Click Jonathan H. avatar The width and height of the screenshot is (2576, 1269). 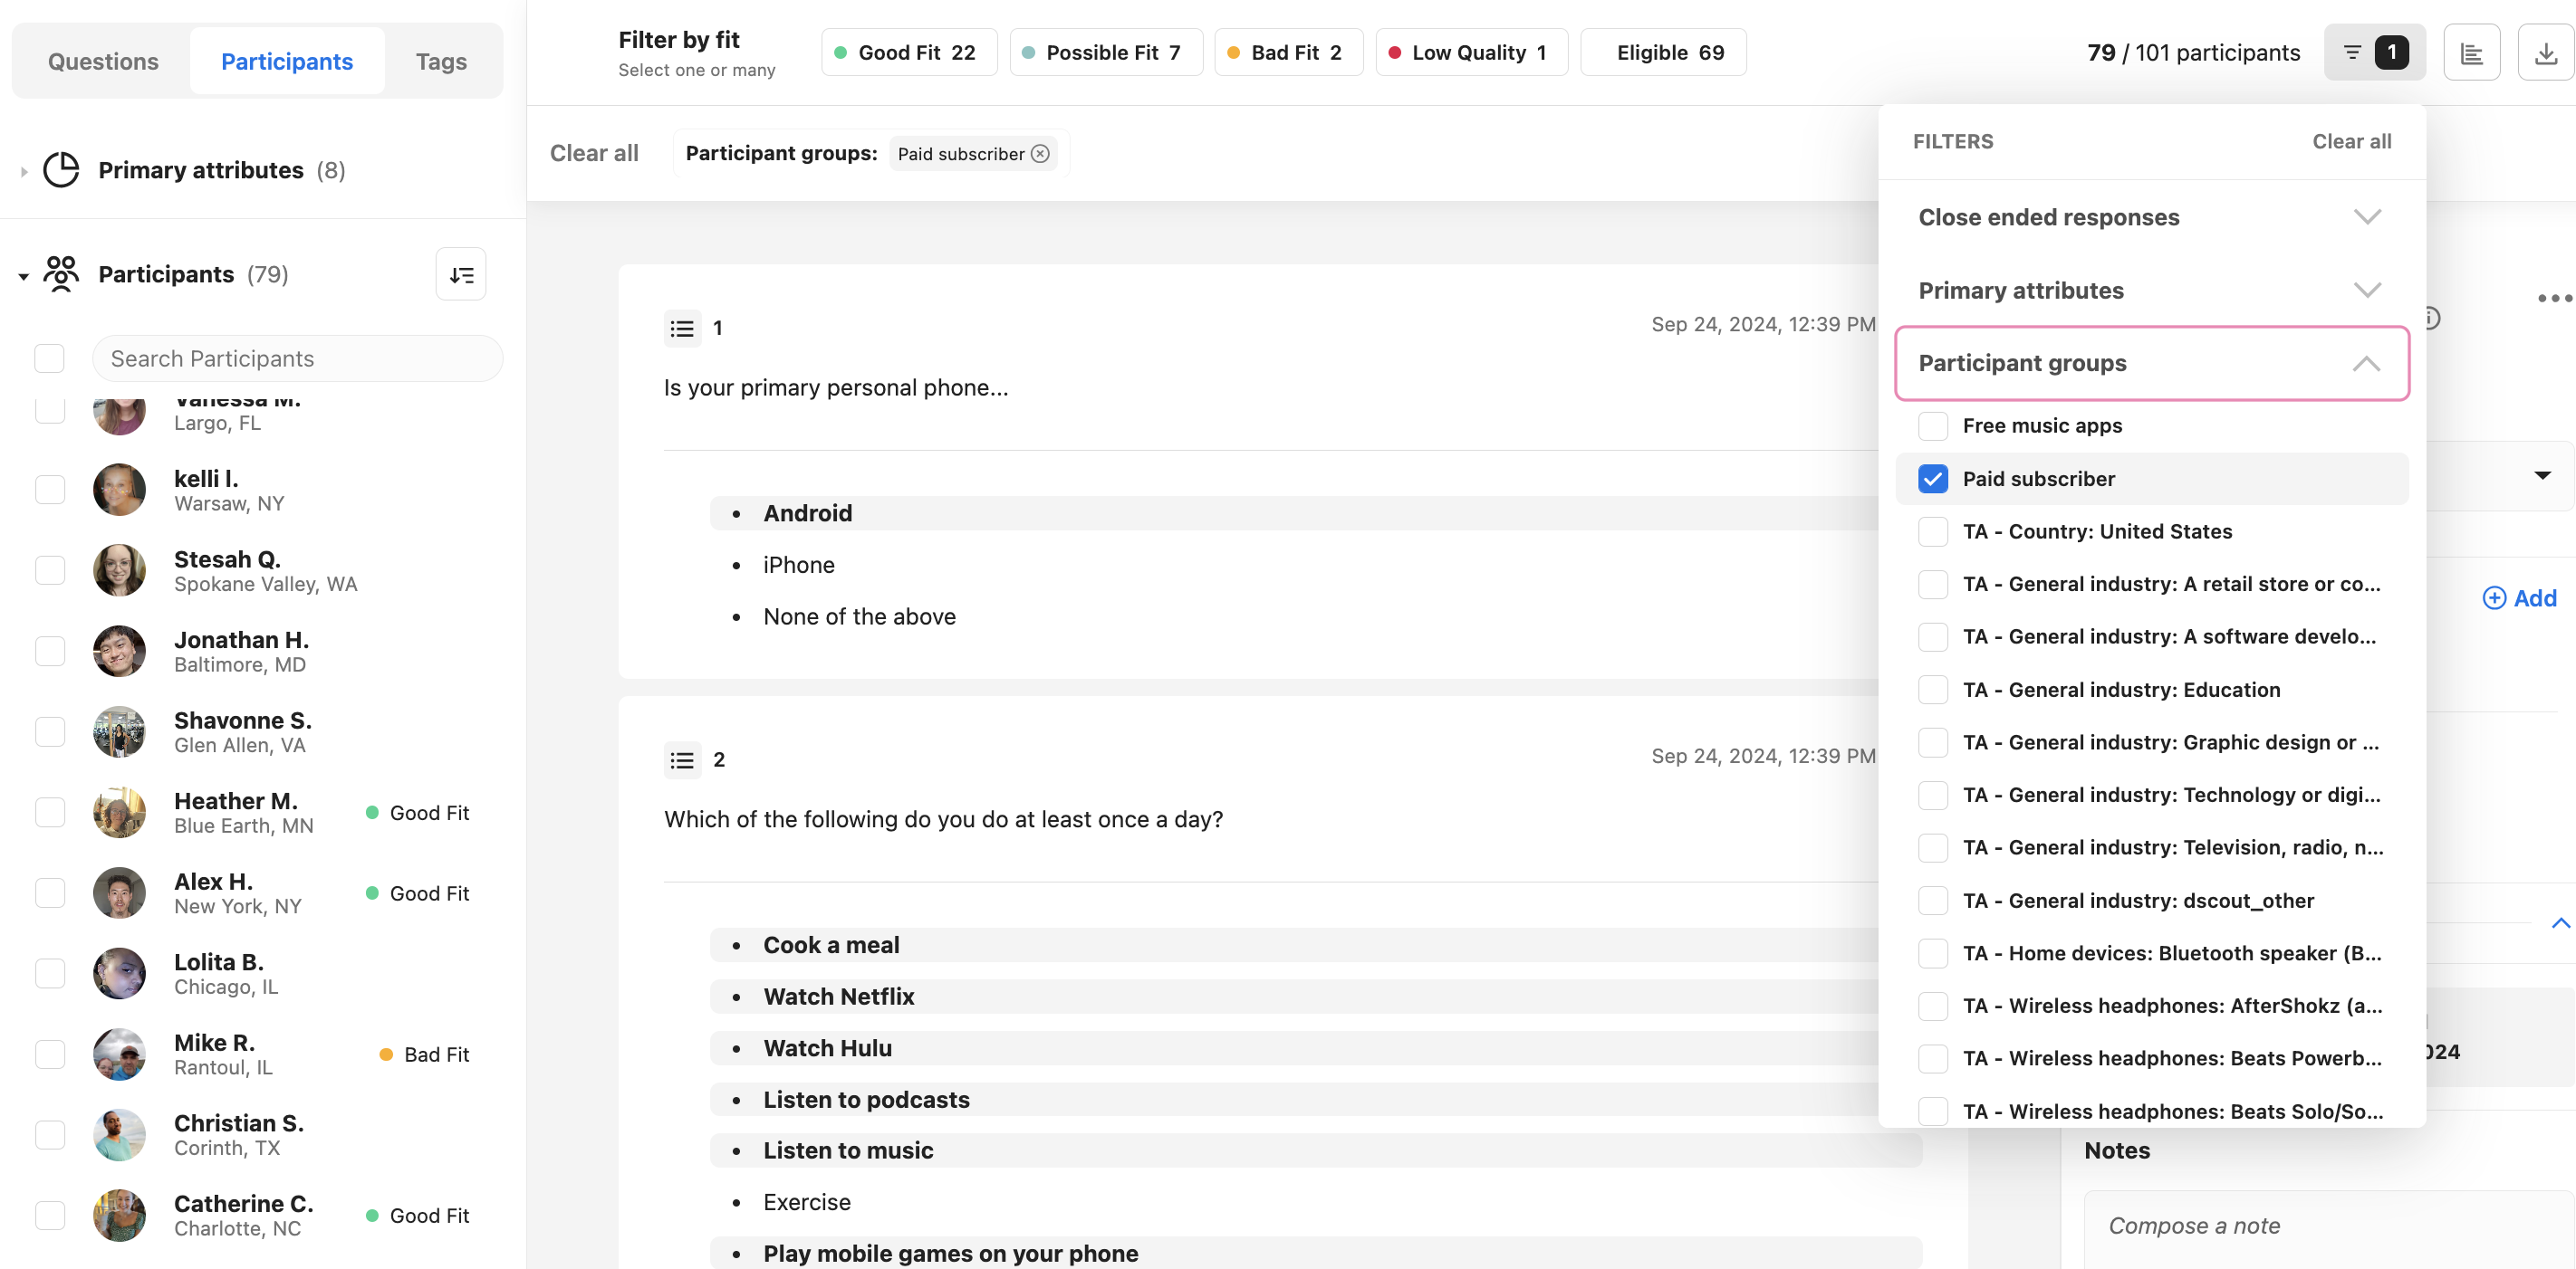119,651
